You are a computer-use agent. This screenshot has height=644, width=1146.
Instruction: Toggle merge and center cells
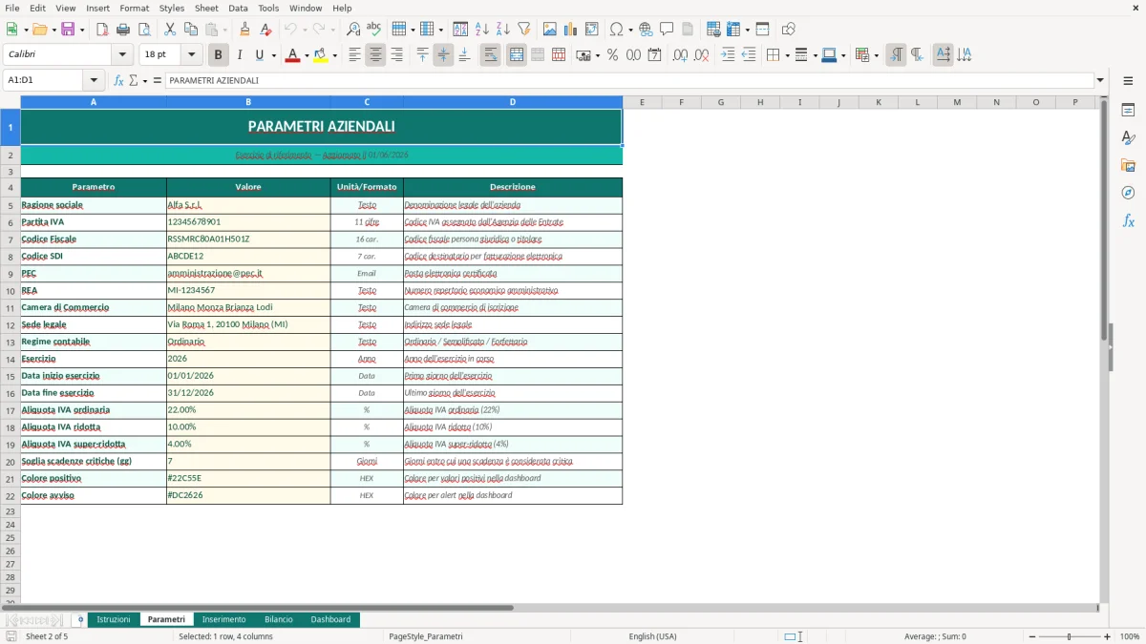point(517,55)
